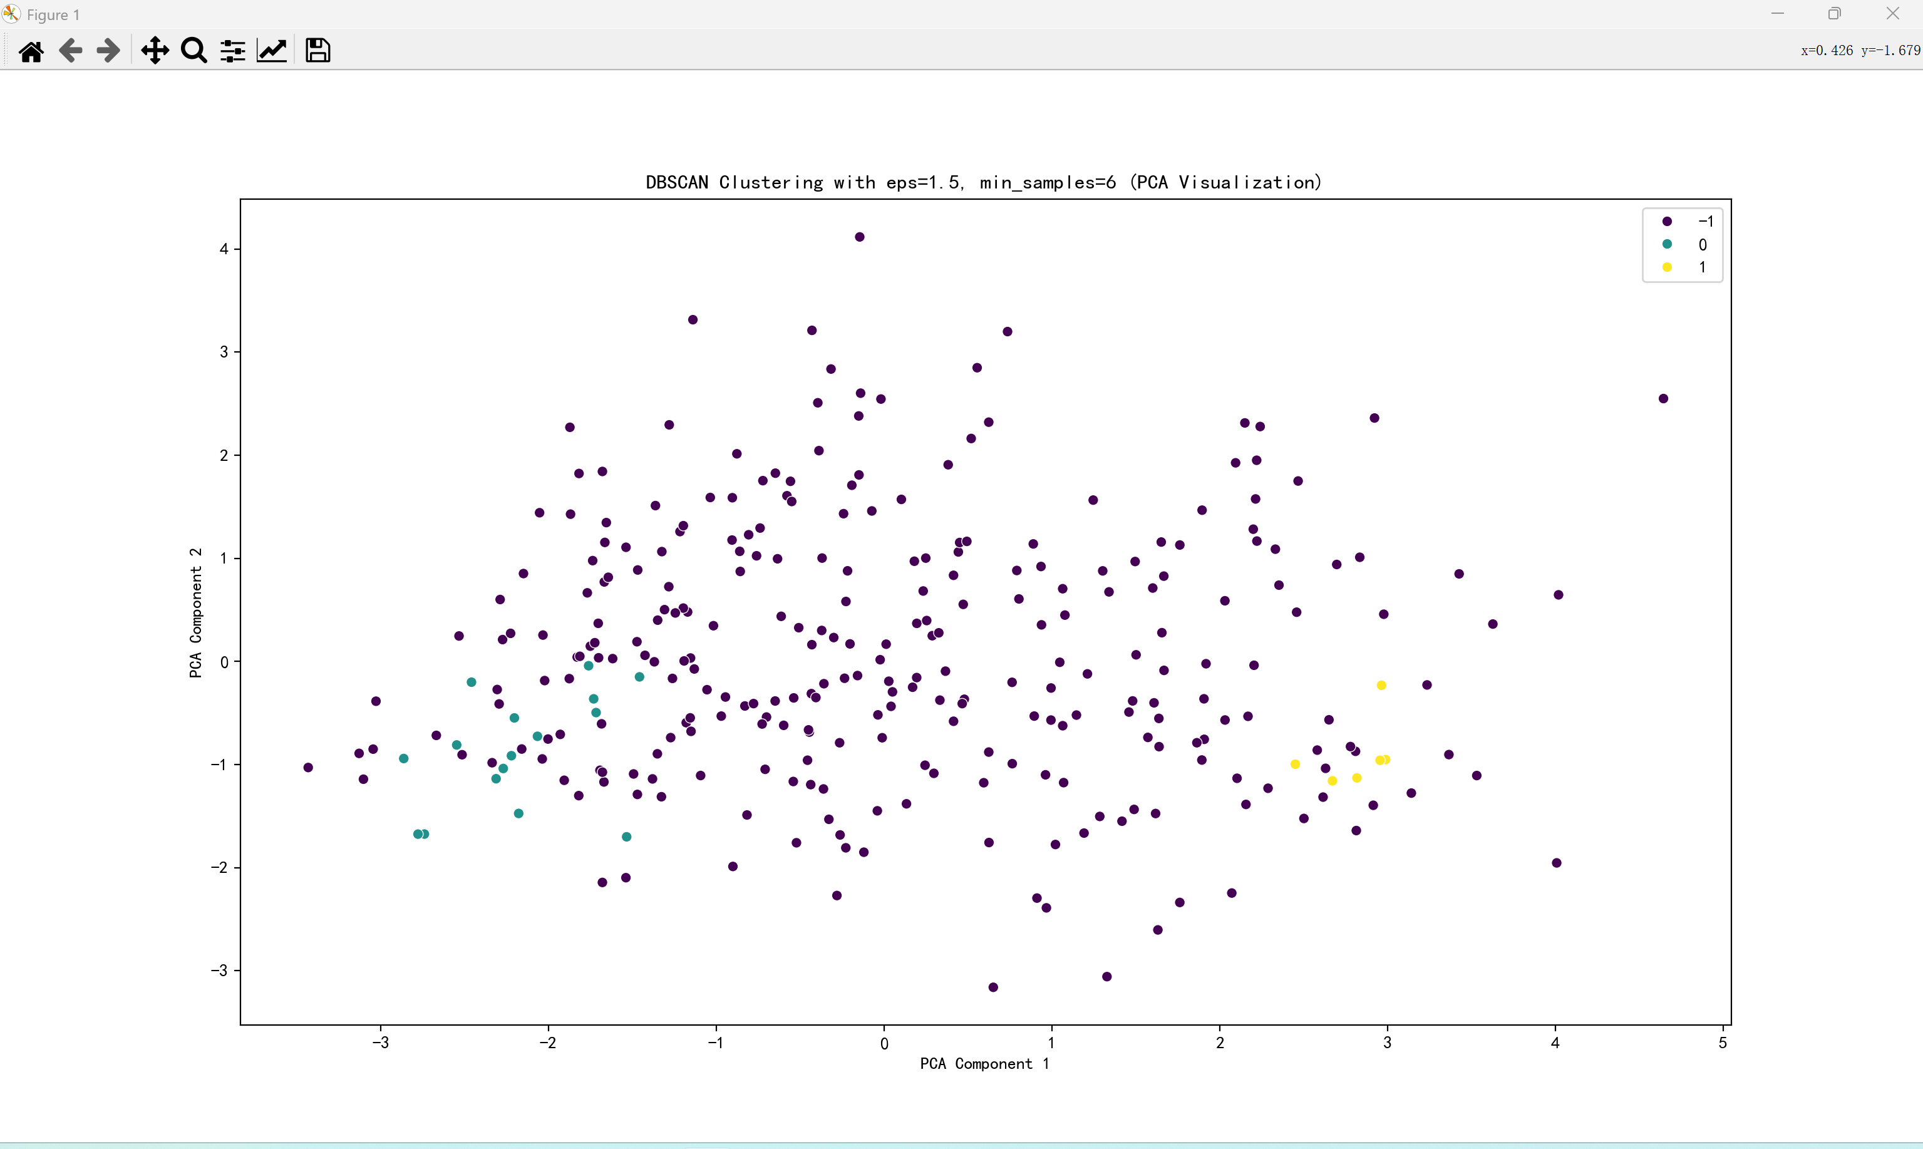Save the figure with disk icon

click(x=317, y=51)
